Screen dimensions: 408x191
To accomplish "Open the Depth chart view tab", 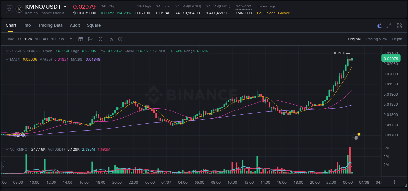I will (x=397, y=39).
